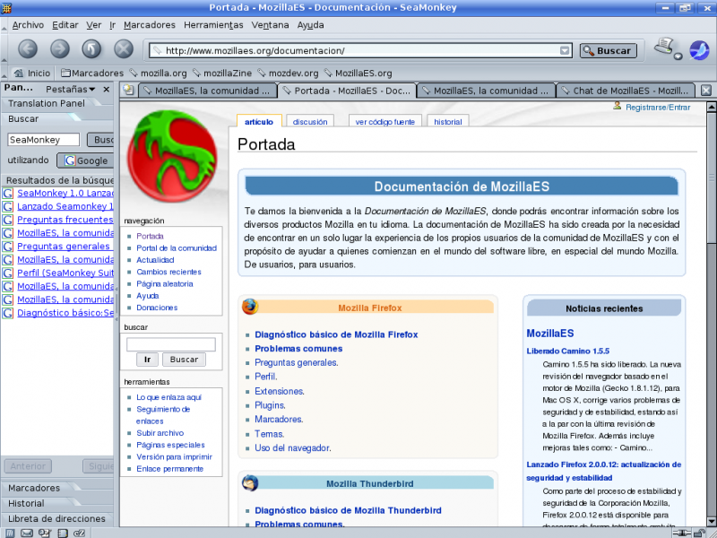This screenshot has width=717, height=538.
Task: Open the Marcadores folder in bookmarks toolbar
Action: (x=92, y=74)
